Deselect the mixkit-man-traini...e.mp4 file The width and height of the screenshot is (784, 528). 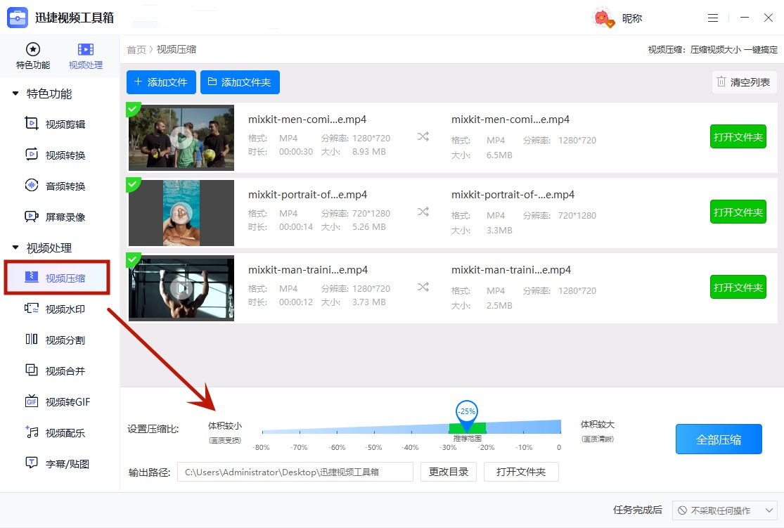132,260
